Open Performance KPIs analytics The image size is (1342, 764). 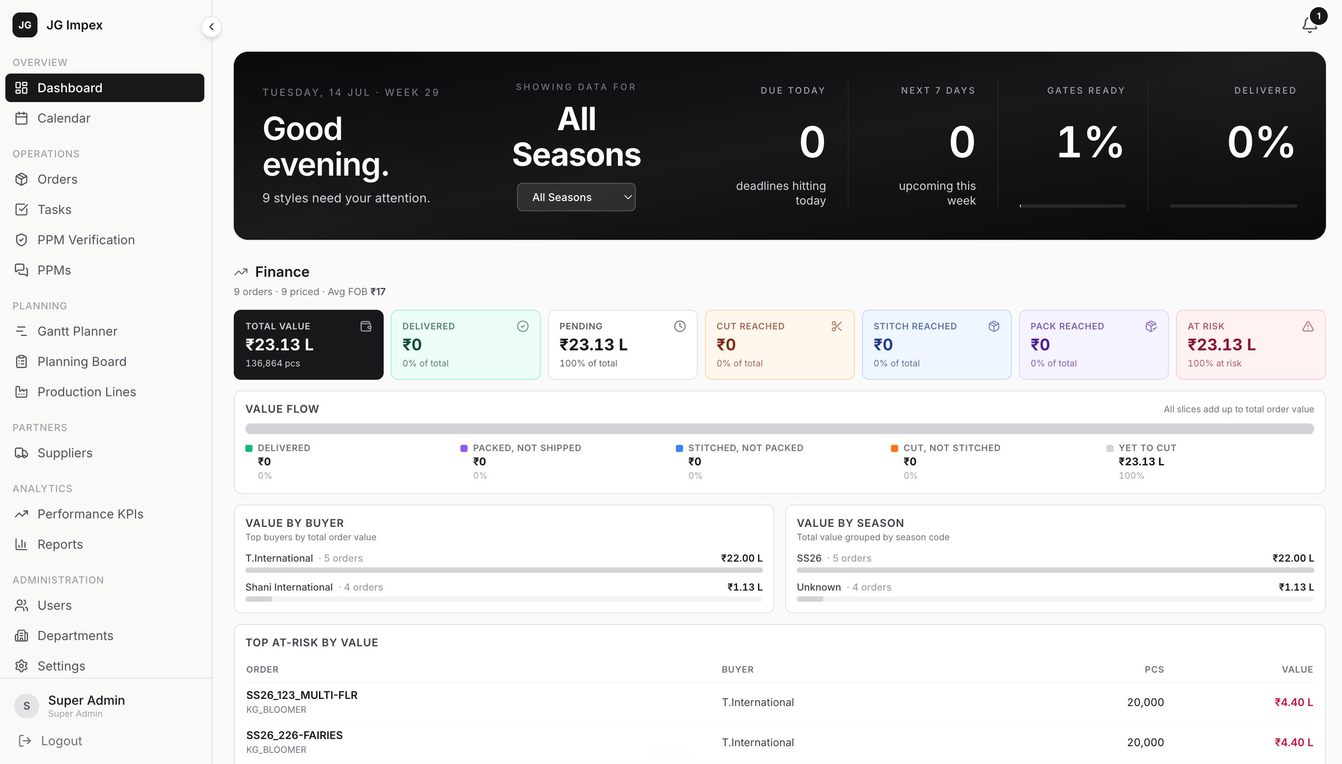[x=104, y=513]
